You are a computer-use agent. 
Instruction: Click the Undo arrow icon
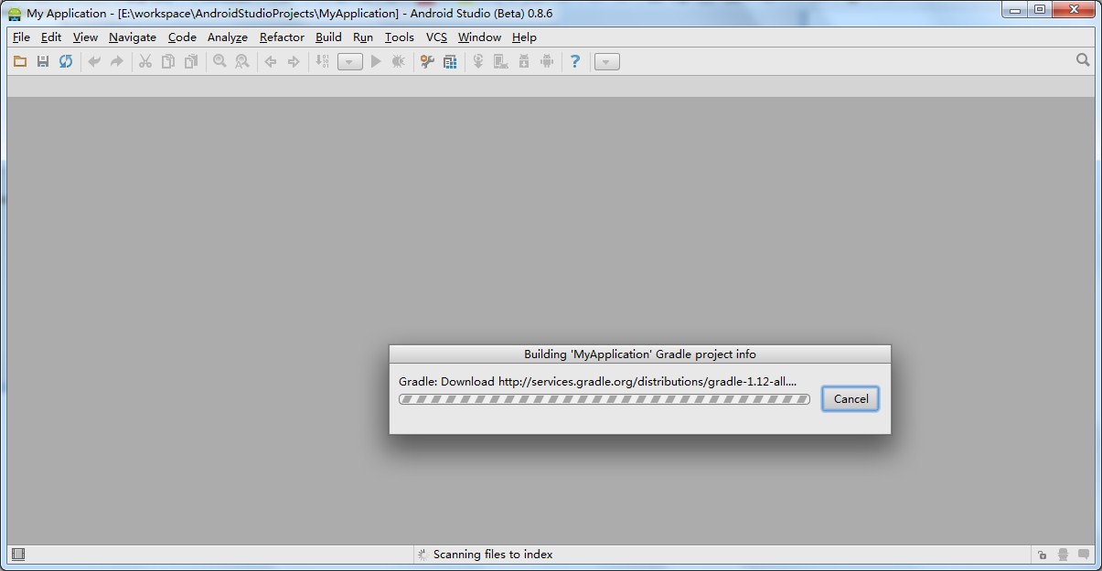coord(93,61)
